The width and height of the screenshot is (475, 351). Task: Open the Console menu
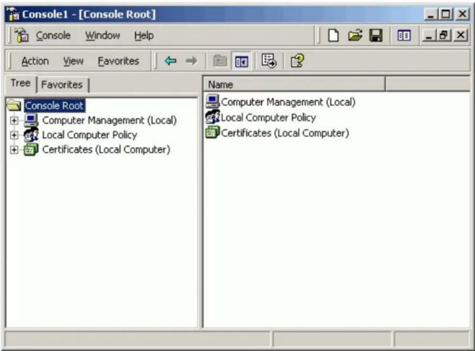(x=53, y=35)
